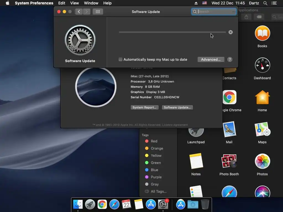
Task: Click Show All grid button in toolbar
Action: pyautogui.click(x=98, y=12)
